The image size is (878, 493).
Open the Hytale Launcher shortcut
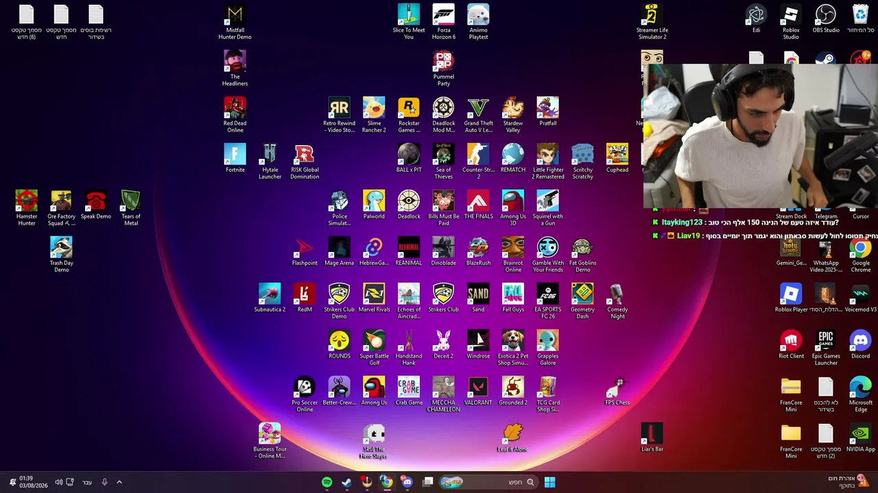(x=270, y=162)
